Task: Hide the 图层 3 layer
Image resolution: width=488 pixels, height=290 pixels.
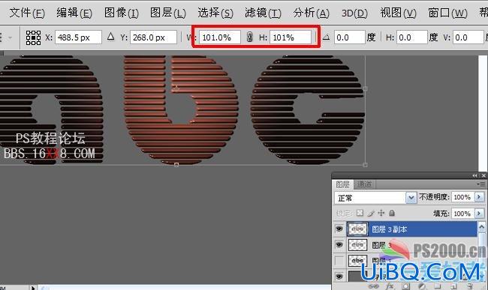Action: click(x=339, y=245)
